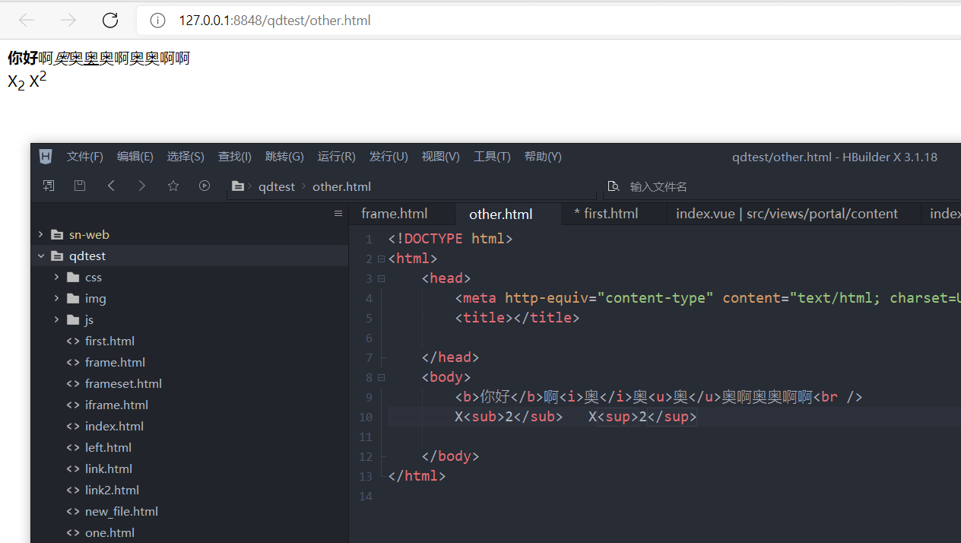
Task: Open index.html in the file tree
Action: (x=114, y=426)
